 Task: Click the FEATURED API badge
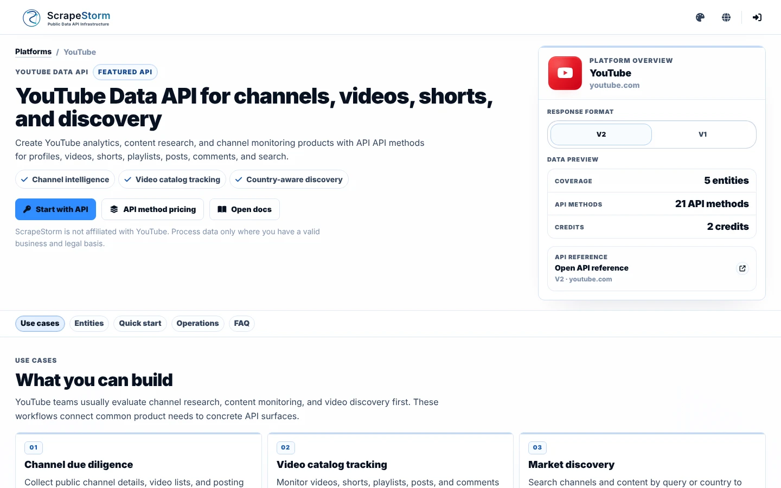[125, 72]
